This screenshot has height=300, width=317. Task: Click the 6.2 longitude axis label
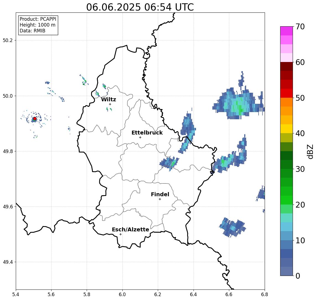(158, 294)
